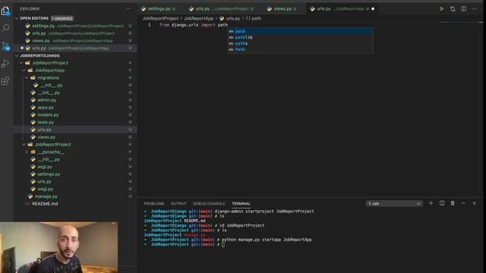
Task: Open the Explorer view in activity bar
Action: click(x=5, y=11)
